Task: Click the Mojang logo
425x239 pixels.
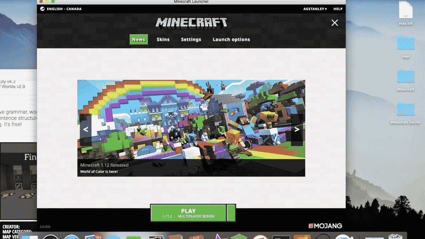Action: tap(325, 226)
